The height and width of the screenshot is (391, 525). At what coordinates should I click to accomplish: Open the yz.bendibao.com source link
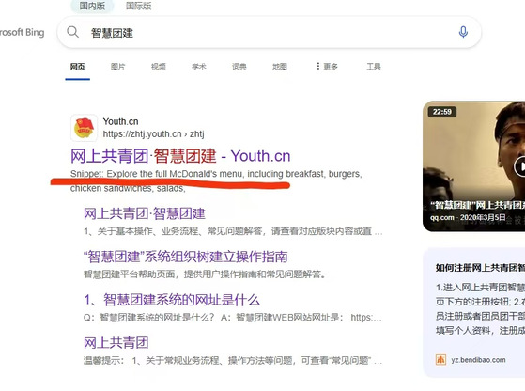[x=478, y=360]
